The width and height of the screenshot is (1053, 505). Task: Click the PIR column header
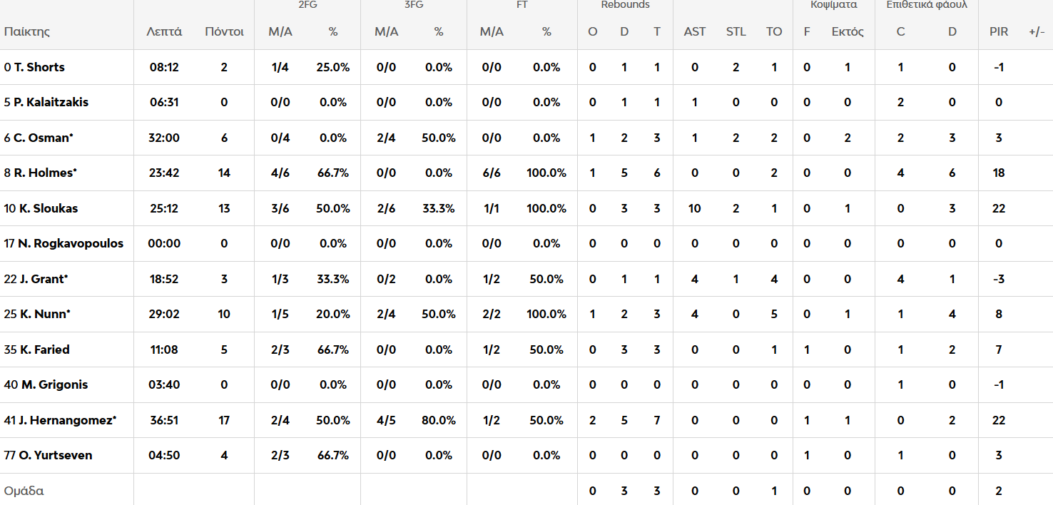coord(999,31)
